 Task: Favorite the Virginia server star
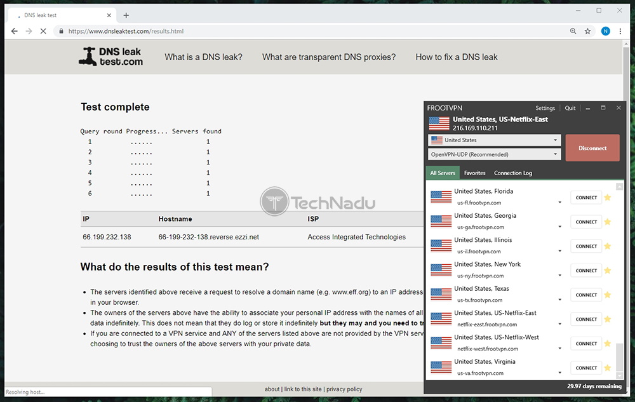608,368
